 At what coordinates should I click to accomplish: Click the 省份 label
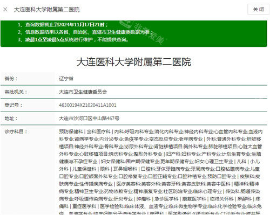pyautogui.click(x=11, y=79)
